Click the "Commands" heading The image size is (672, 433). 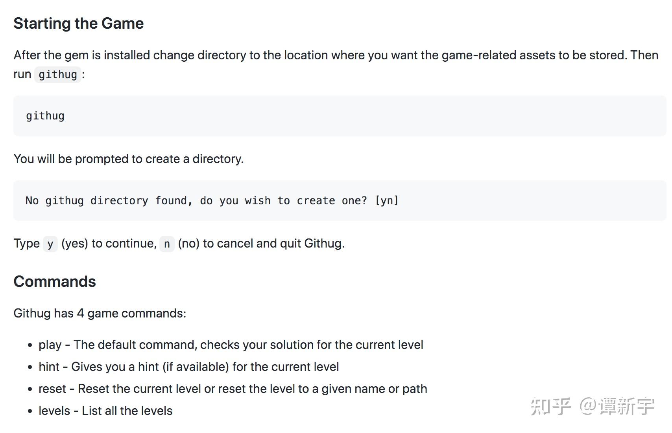[x=55, y=282]
